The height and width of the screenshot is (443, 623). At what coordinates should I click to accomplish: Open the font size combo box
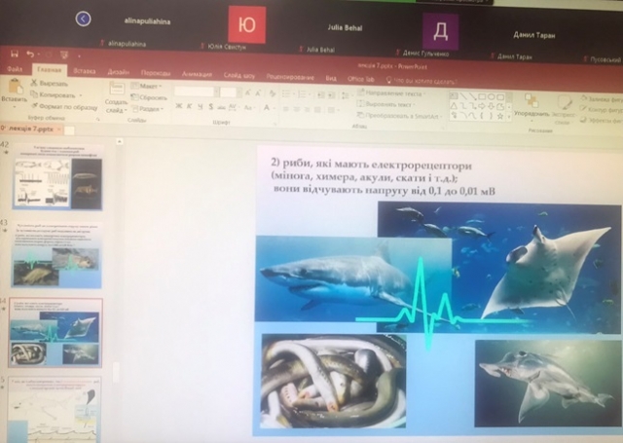(230, 92)
